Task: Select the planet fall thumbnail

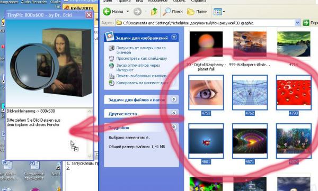Action: pyautogui.click(x=206, y=44)
